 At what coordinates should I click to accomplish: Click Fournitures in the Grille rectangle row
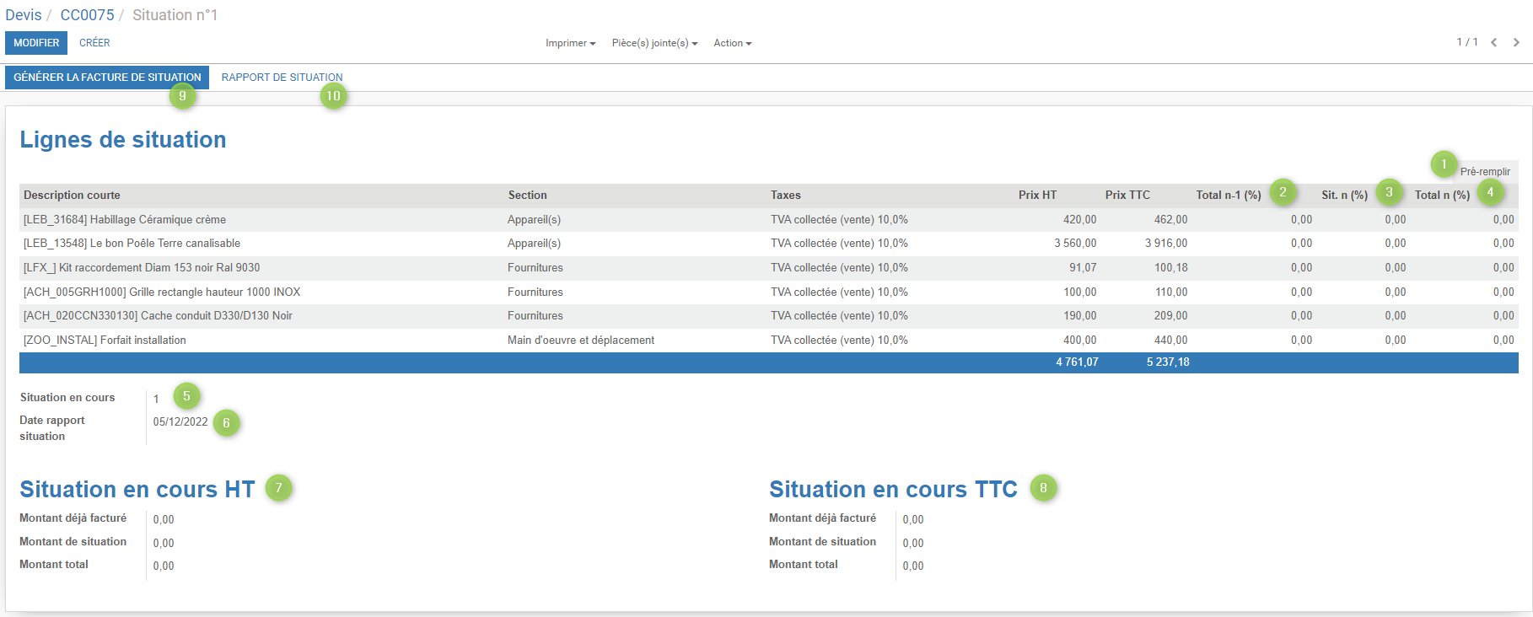(x=535, y=292)
